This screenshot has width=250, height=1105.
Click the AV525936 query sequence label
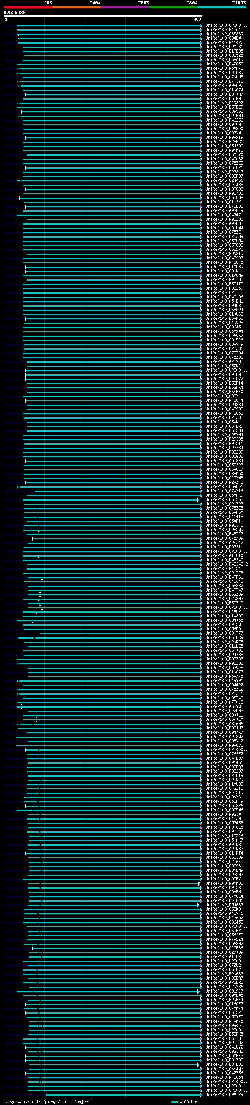(14, 13)
